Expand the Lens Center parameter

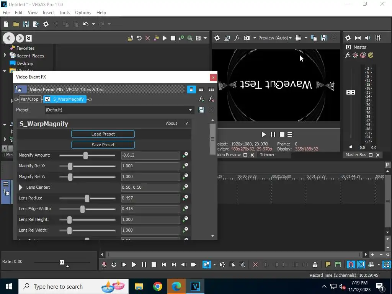pos(21,187)
